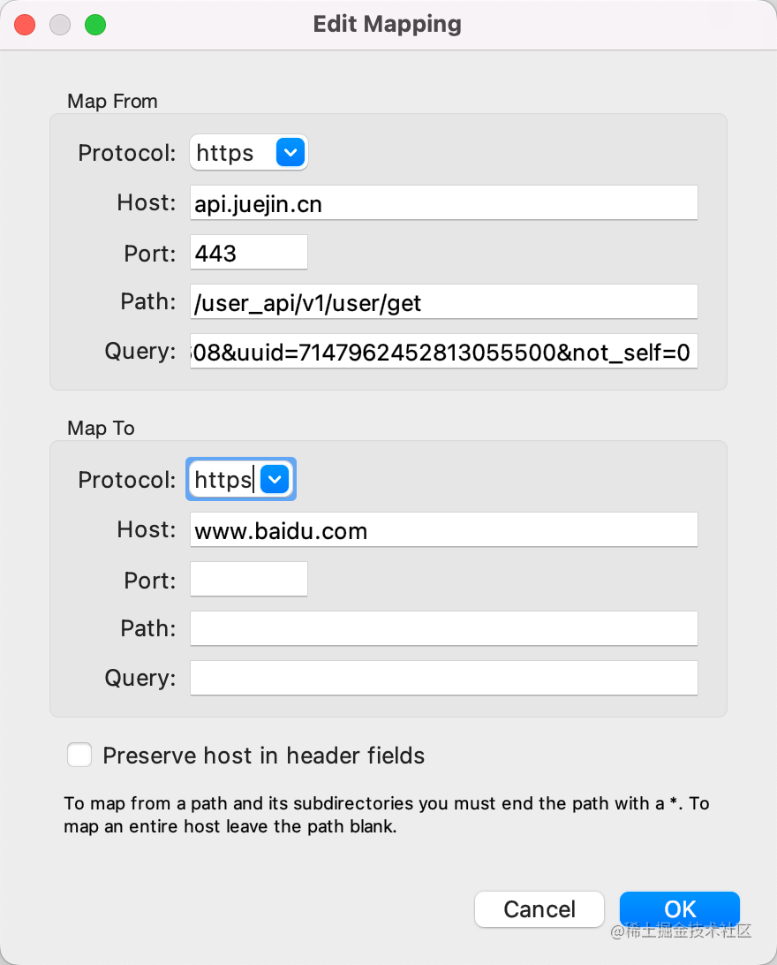Click the Map From Path field

click(x=444, y=301)
